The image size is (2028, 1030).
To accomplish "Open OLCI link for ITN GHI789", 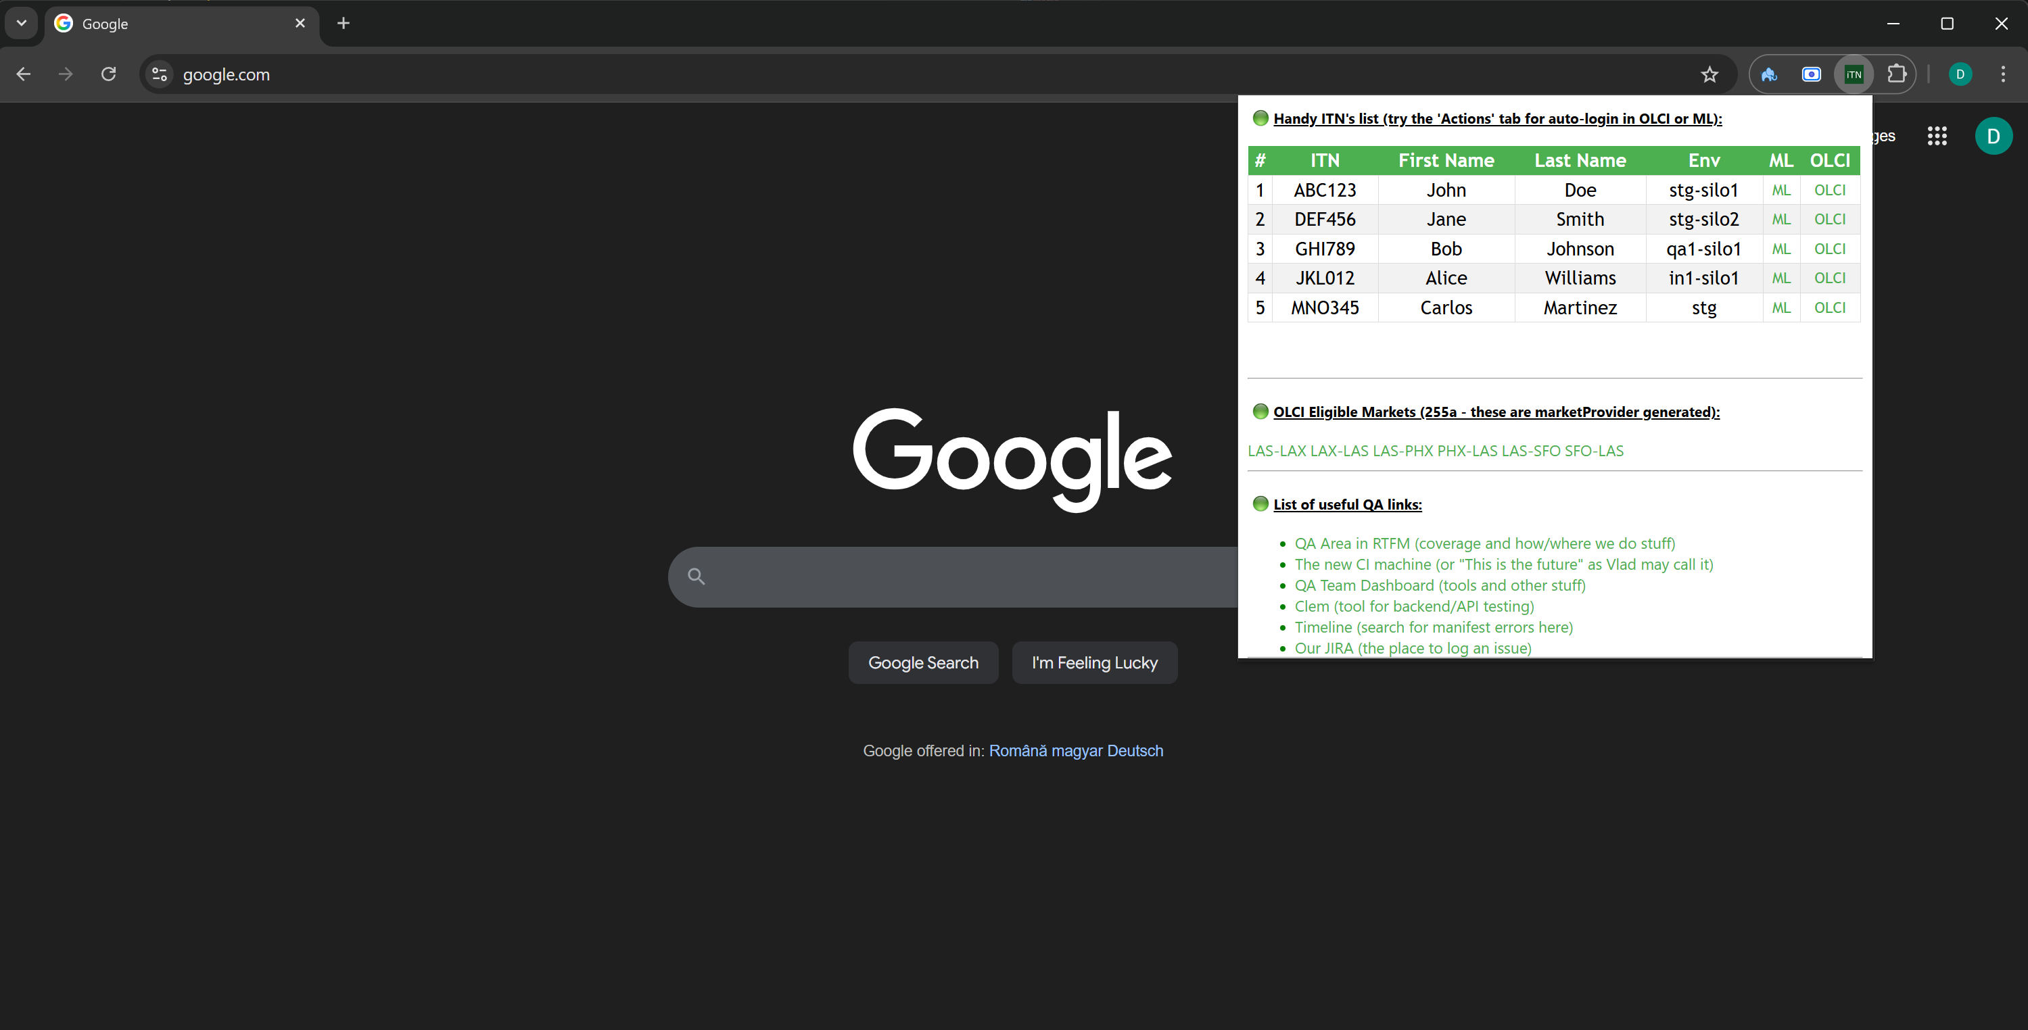I will pyautogui.click(x=1830, y=249).
